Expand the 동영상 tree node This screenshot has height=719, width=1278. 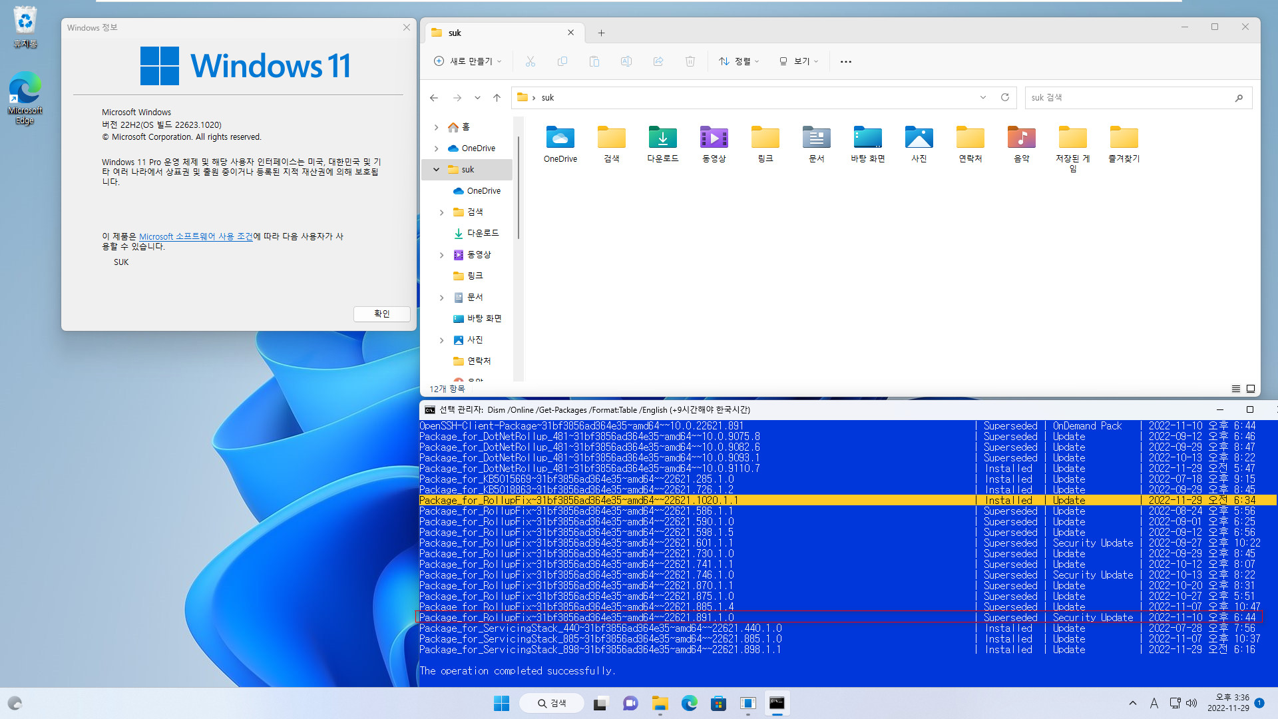[x=441, y=255]
